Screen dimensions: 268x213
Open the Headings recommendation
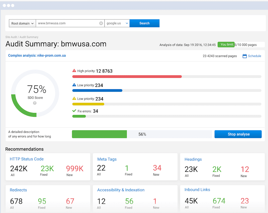coord(193,159)
